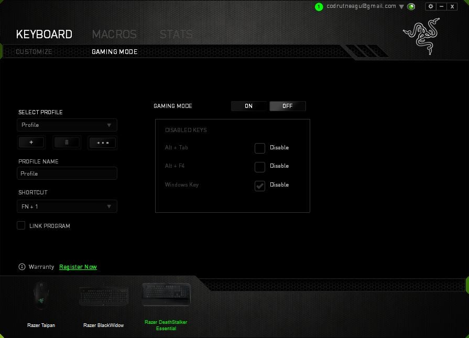Delete profile using trash icon button
469x338 pixels.
(67, 143)
